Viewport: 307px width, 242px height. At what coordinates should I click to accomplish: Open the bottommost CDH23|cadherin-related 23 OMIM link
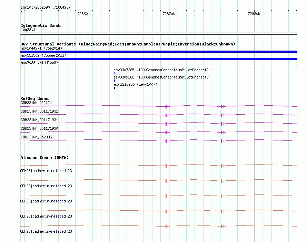pyautogui.click(x=46, y=231)
